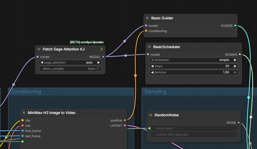Click BasicScheduler model input socket

coord(148,54)
